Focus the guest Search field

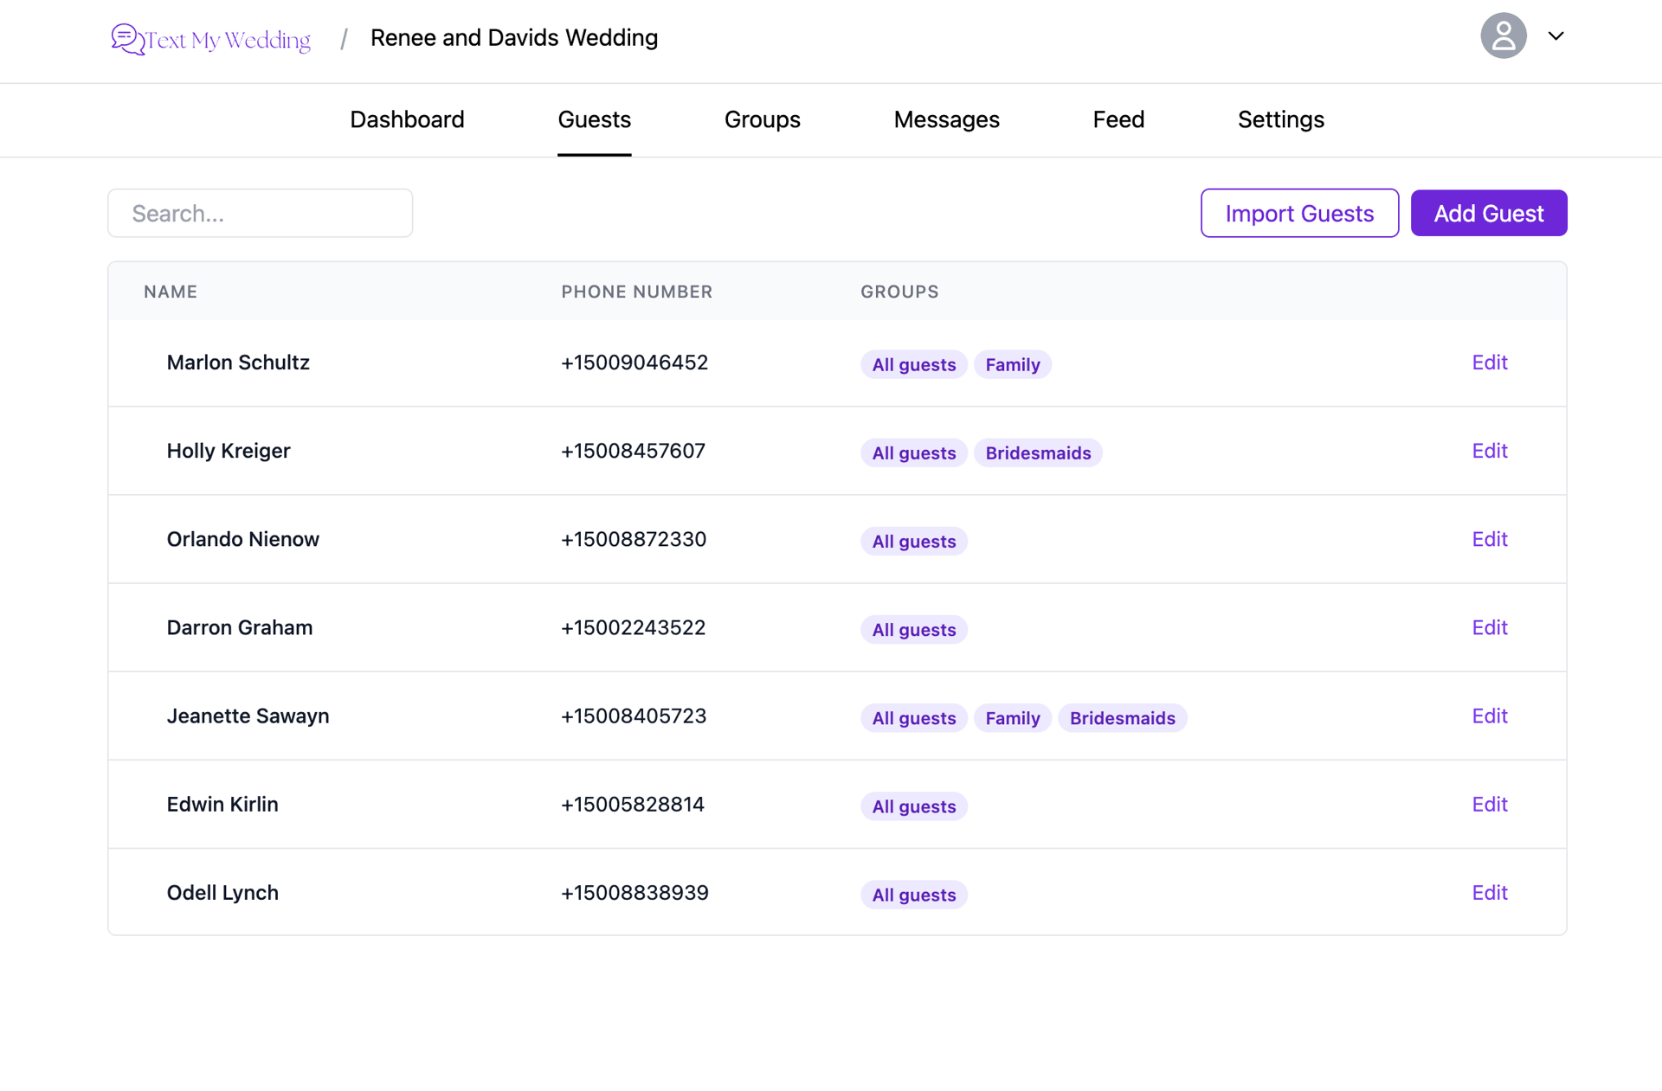point(260,213)
